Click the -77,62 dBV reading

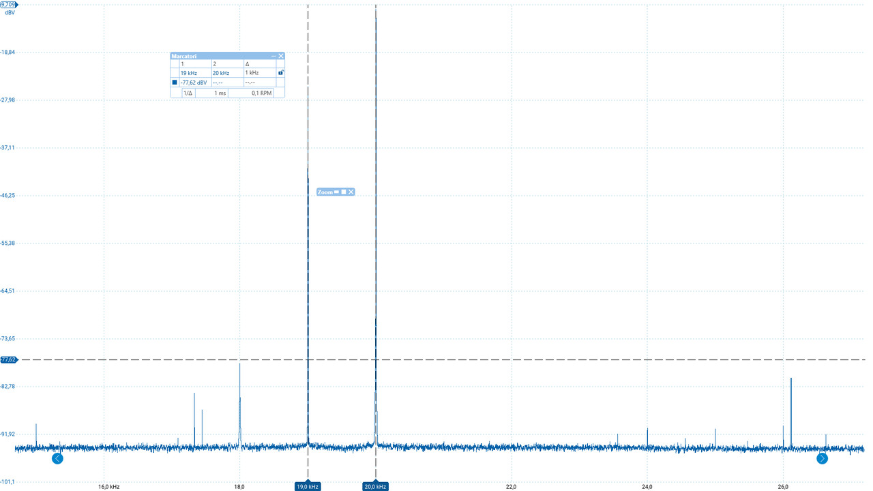tap(194, 83)
